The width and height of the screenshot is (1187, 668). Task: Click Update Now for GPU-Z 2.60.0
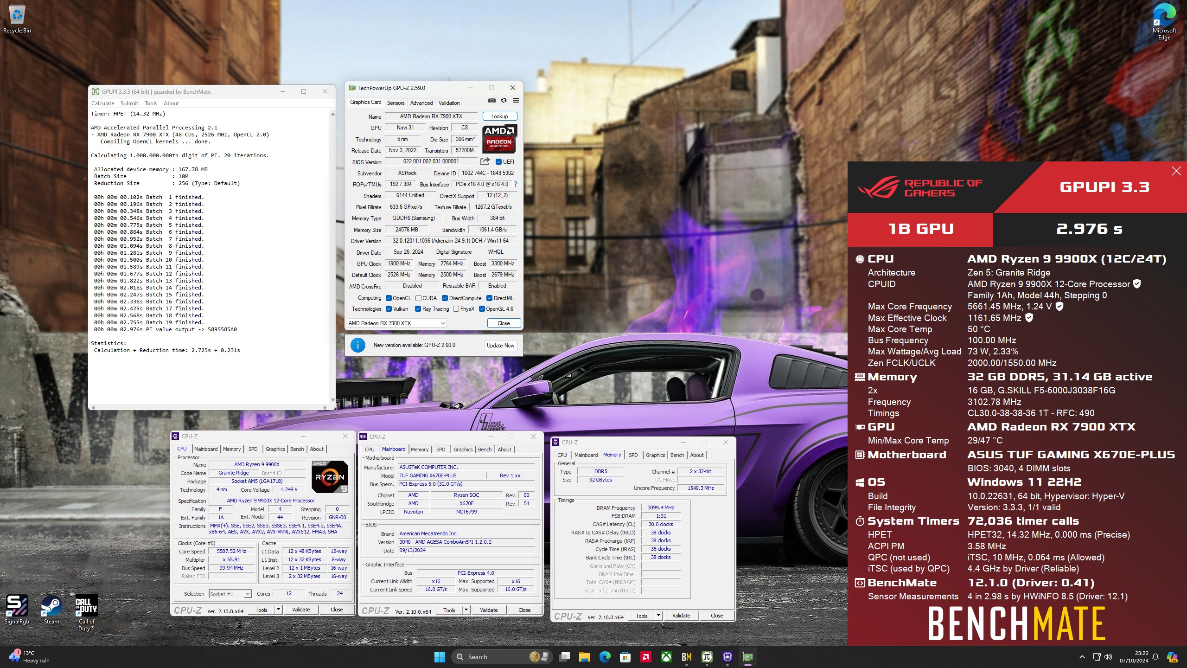click(x=500, y=346)
